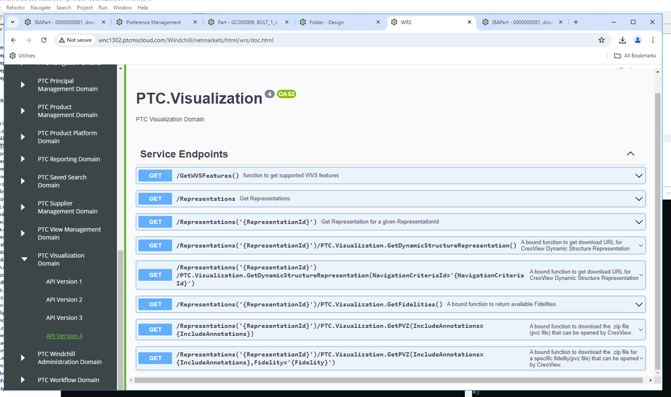This screenshot has height=397, width=671.
Task: Click the Not secure warning badge
Action: 75,40
